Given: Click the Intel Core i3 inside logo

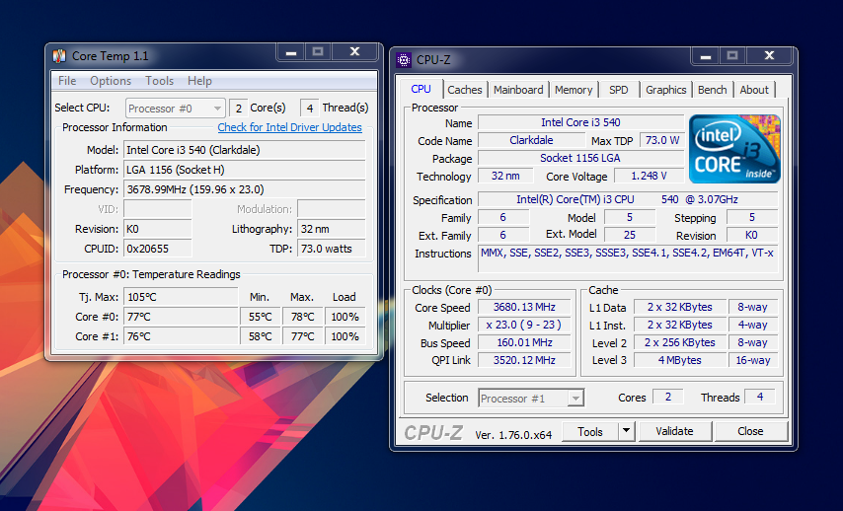Looking at the screenshot, I should pyautogui.click(x=734, y=149).
